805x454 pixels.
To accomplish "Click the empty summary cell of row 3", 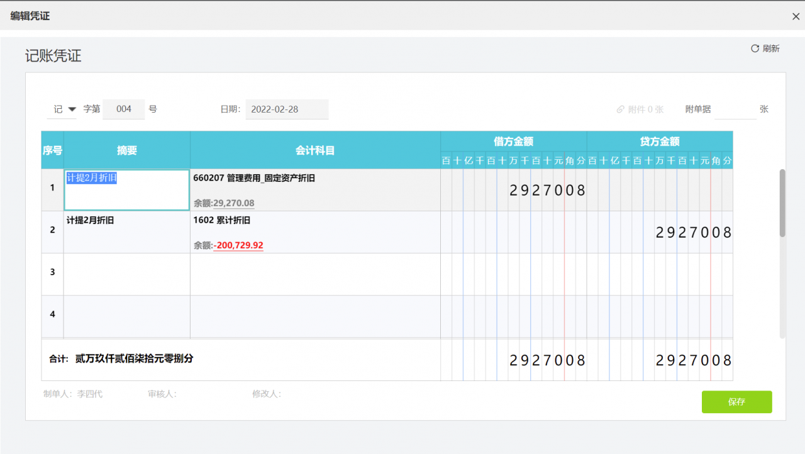I will pyautogui.click(x=126, y=274).
